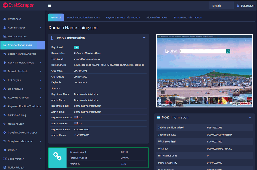The image size is (257, 170).
Task: Click the Backlink & Ping chain icon
Action: click(5, 115)
